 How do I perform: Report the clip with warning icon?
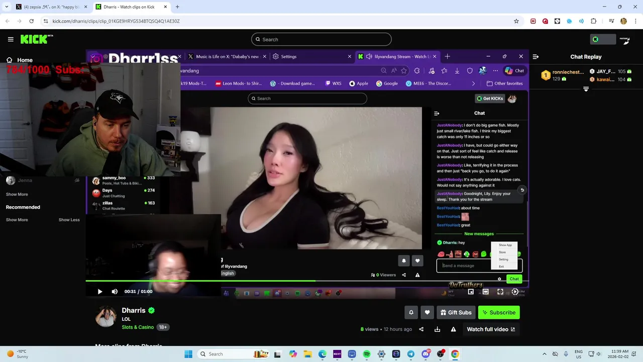pyautogui.click(x=453, y=329)
